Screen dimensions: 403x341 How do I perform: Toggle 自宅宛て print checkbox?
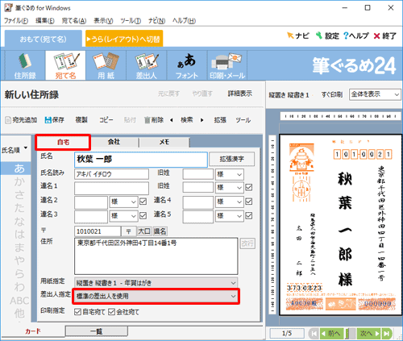pos(77,312)
